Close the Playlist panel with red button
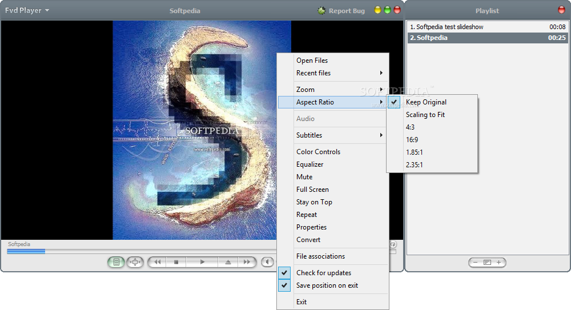The height and width of the screenshot is (310, 571). click(x=561, y=10)
